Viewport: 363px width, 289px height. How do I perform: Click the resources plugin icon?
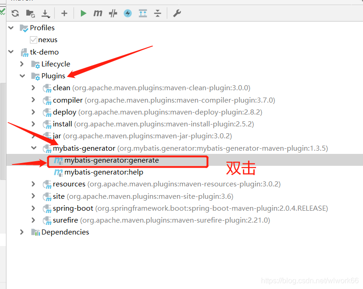(47, 184)
